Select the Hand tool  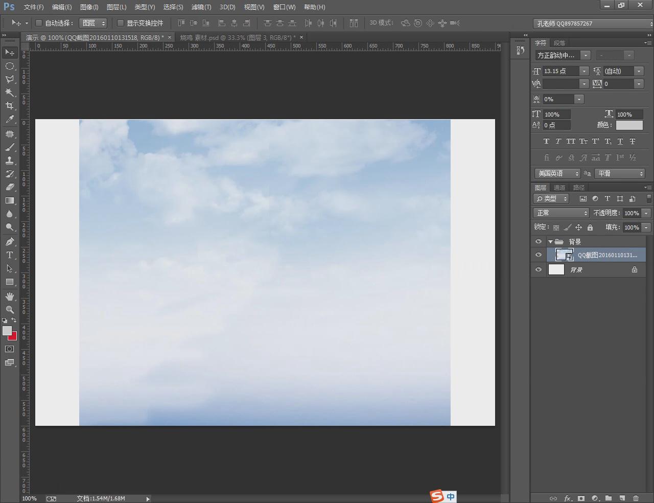click(x=10, y=296)
